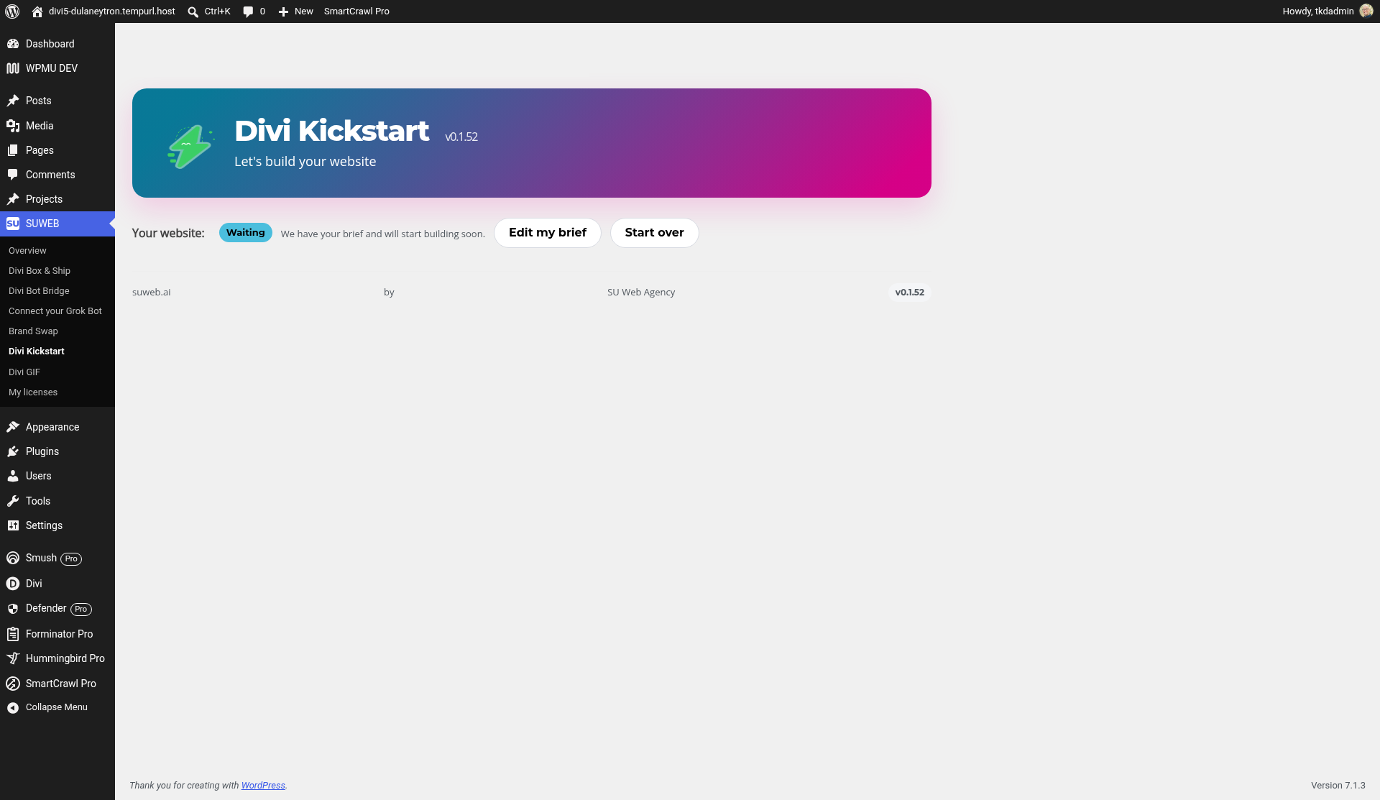Click the Posts pin icon
This screenshot has height=800, width=1380.
(x=13, y=101)
